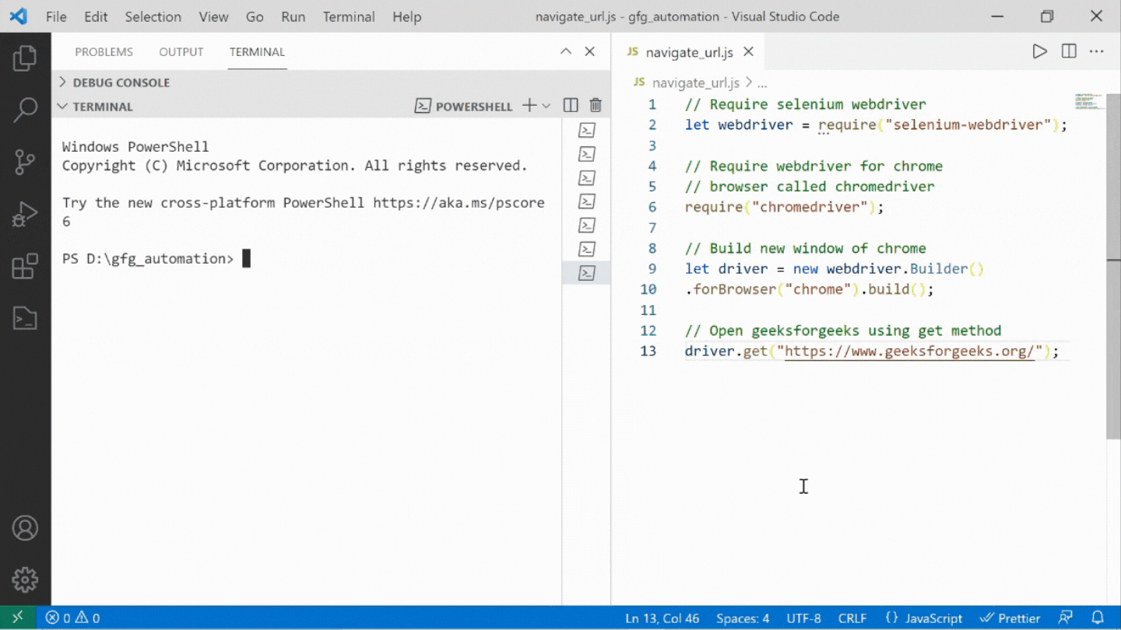
Task: Open the Terminal menu
Action: (348, 16)
